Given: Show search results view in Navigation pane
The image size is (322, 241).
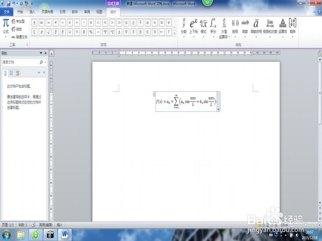Looking at the screenshot, I should [x=17, y=73].
